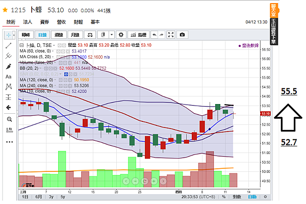Open bottom-right gear axis settings
The width and height of the screenshot is (306, 204).
click(x=265, y=197)
